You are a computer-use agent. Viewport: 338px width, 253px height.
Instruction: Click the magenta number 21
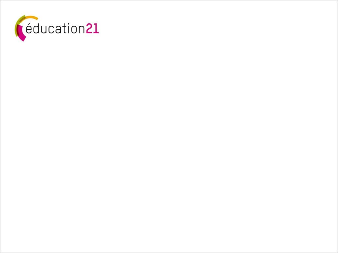pyautogui.click(x=92, y=28)
